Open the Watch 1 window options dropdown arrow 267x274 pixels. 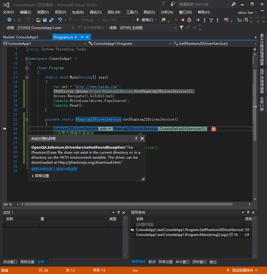113,213
